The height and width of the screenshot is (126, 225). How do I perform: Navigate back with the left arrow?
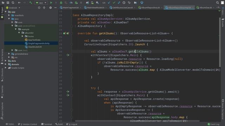click(19, 2)
